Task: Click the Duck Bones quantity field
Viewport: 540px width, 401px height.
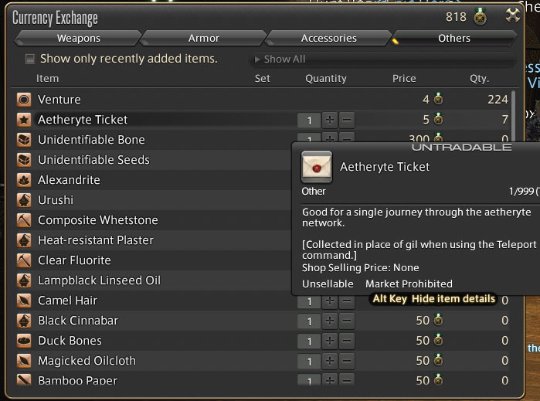Action: tap(309, 341)
